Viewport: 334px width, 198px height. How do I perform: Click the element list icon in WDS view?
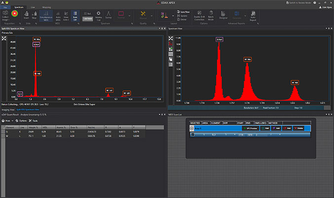point(171,49)
